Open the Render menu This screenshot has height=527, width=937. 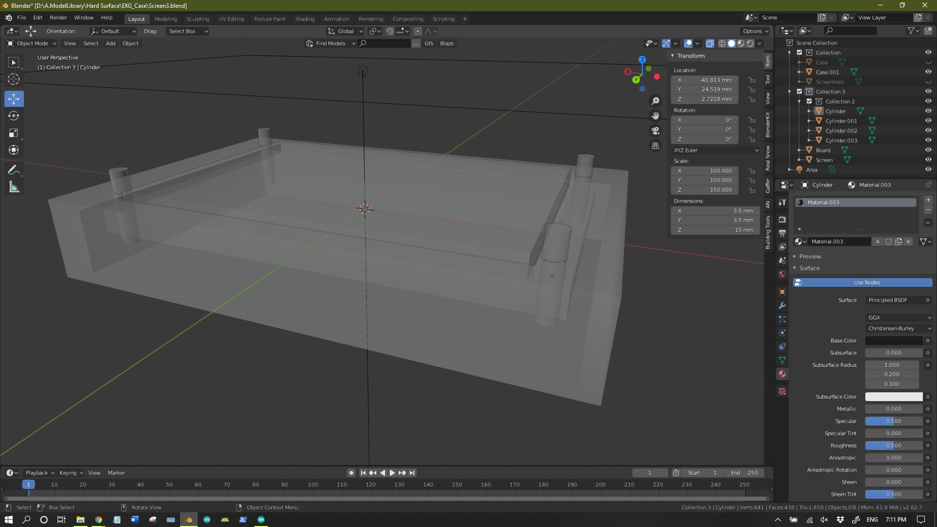pyautogui.click(x=58, y=18)
